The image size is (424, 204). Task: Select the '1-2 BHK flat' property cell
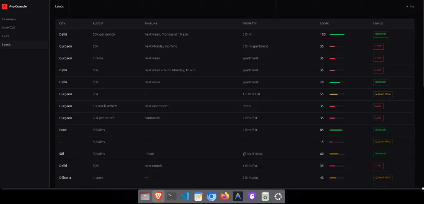[x=251, y=94]
